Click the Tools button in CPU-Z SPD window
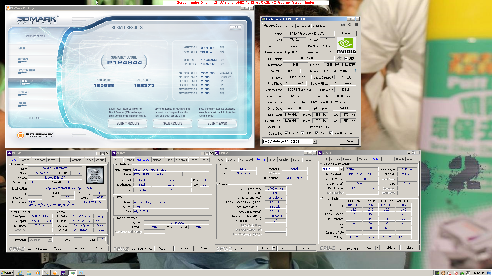This screenshot has height=276, width=492. (x=368, y=247)
